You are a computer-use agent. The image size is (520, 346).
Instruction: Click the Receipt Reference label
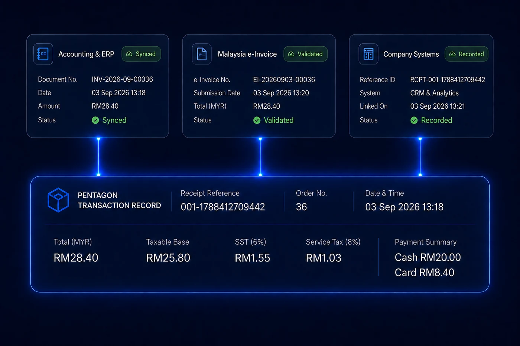210,193
